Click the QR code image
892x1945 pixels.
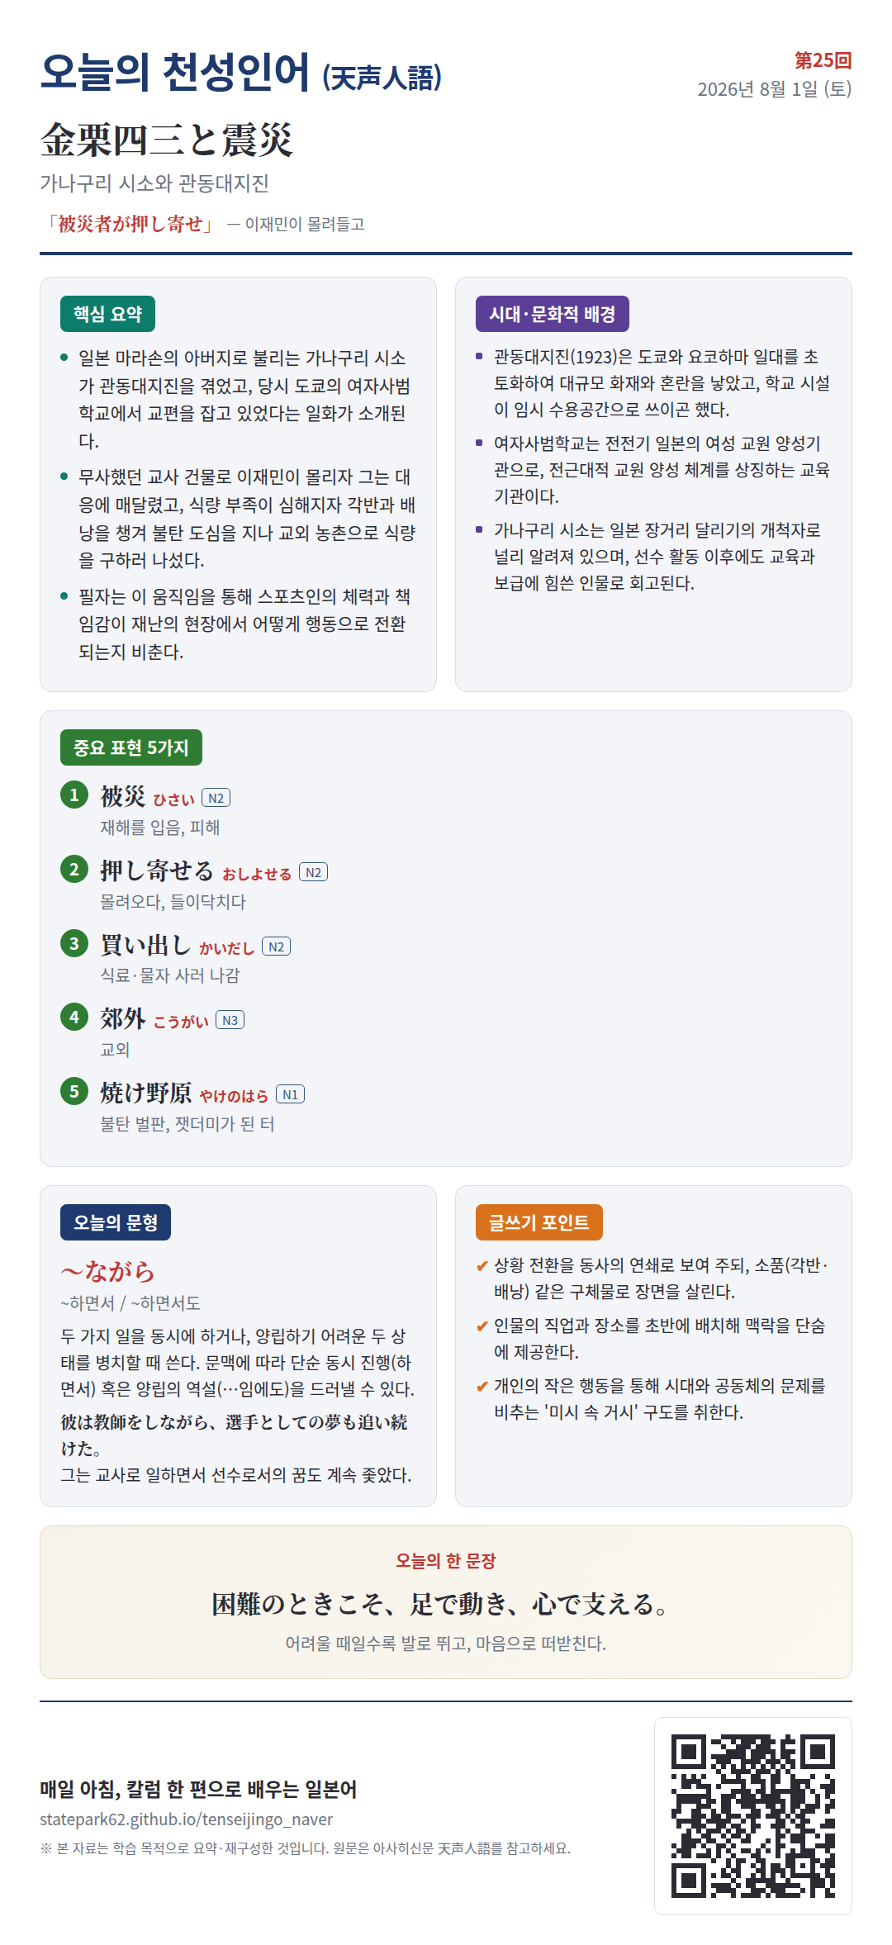coord(753,1816)
